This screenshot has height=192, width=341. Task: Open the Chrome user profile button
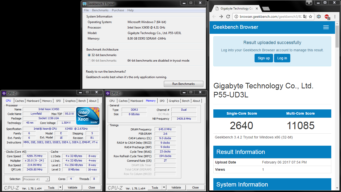pos(309,3)
